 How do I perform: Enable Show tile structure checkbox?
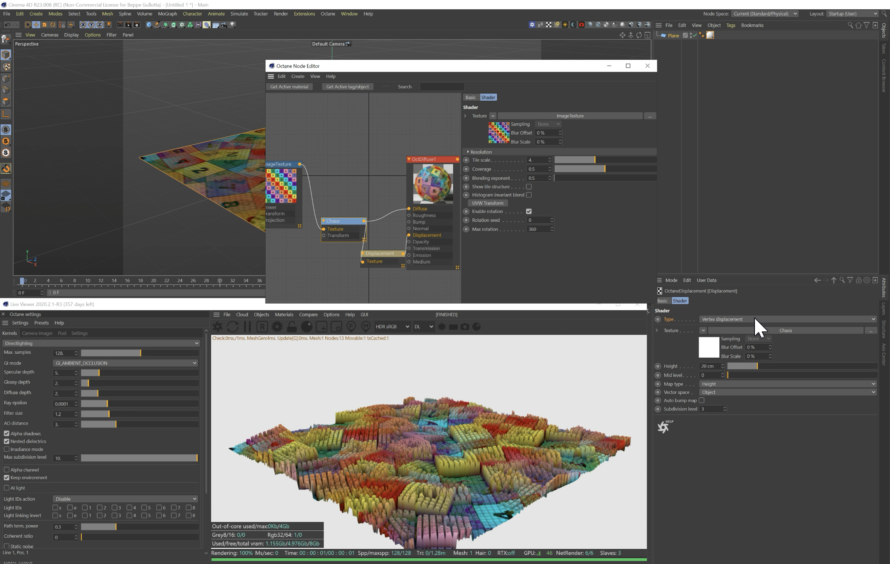click(x=529, y=187)
